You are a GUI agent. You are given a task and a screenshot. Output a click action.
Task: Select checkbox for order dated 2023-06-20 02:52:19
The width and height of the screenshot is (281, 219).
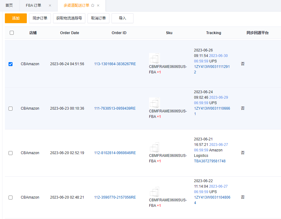[11, 153]
